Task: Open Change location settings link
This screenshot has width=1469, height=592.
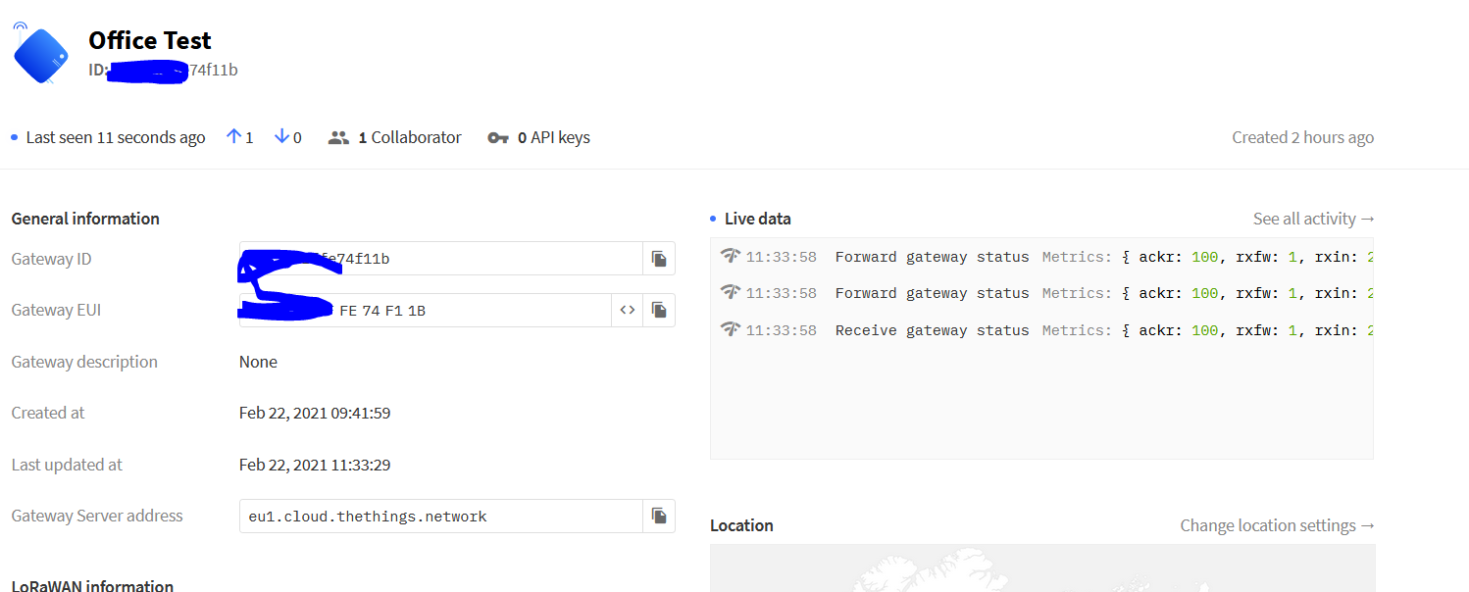Action: point(1277,525)
